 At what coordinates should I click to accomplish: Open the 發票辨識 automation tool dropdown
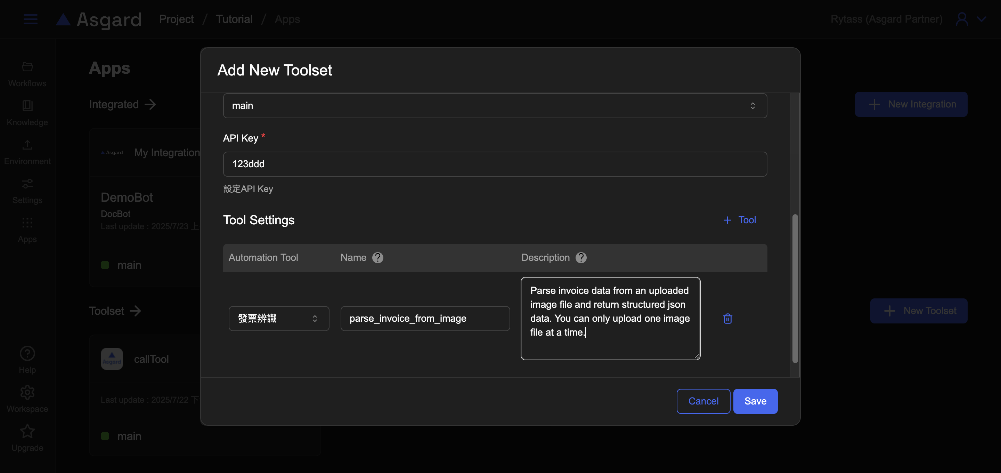279,319
